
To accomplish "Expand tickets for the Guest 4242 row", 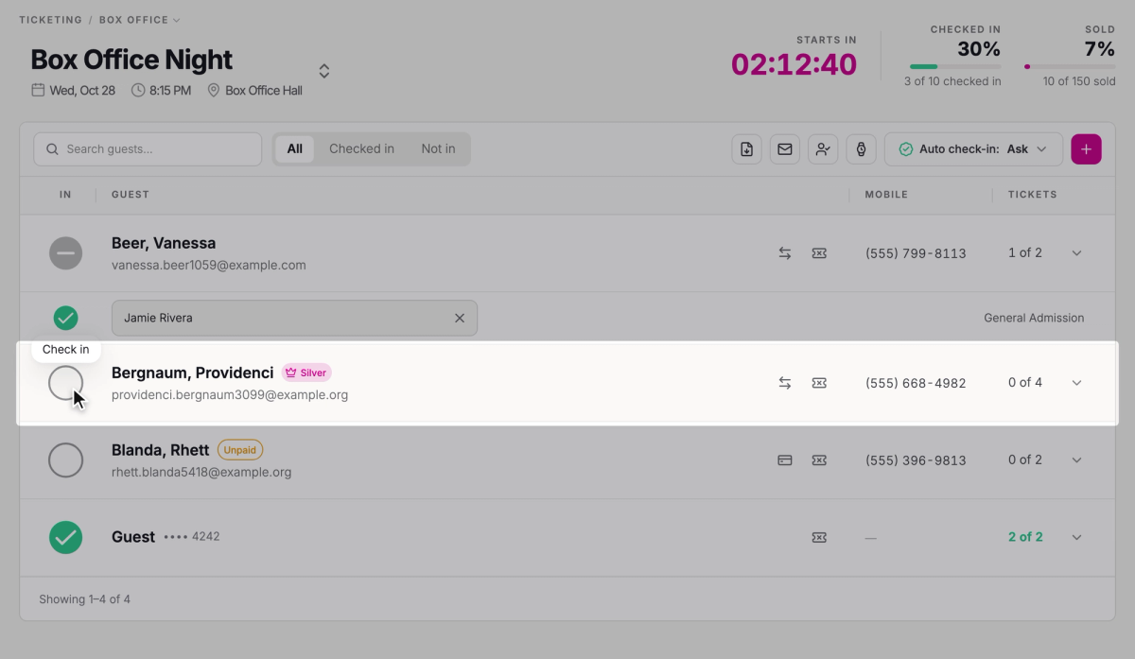I will click(1076, 537).
